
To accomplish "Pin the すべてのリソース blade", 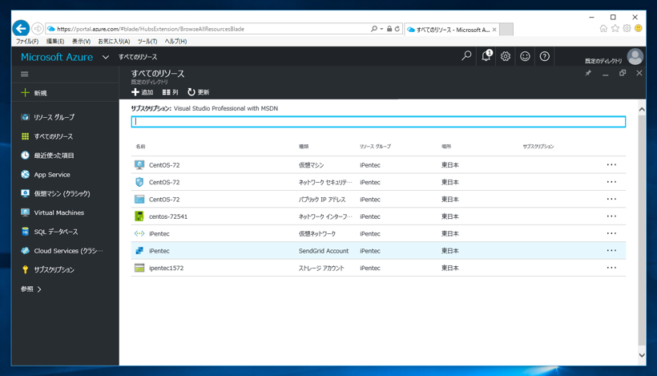I will click(588, 73).
